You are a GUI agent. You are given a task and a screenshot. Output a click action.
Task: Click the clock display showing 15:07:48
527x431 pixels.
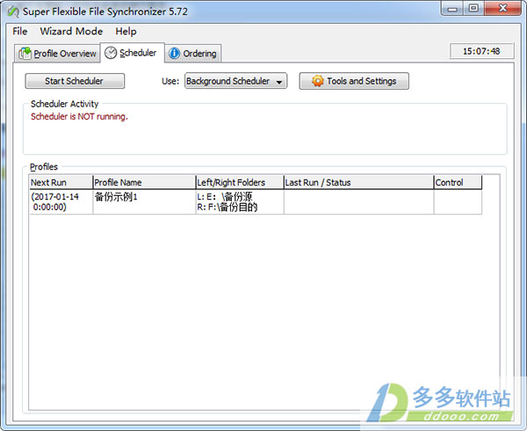click(481, 51)
